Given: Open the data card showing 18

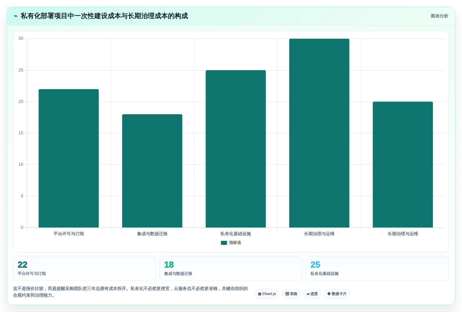Looking at the screenshot, I should coord(231,268).
